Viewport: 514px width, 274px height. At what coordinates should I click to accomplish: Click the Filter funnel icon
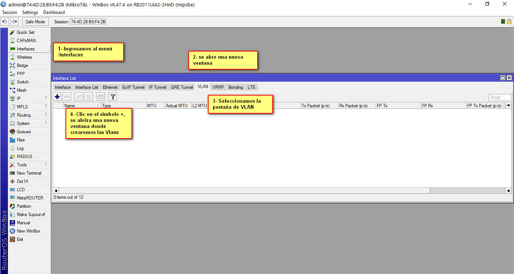(113, 97)
